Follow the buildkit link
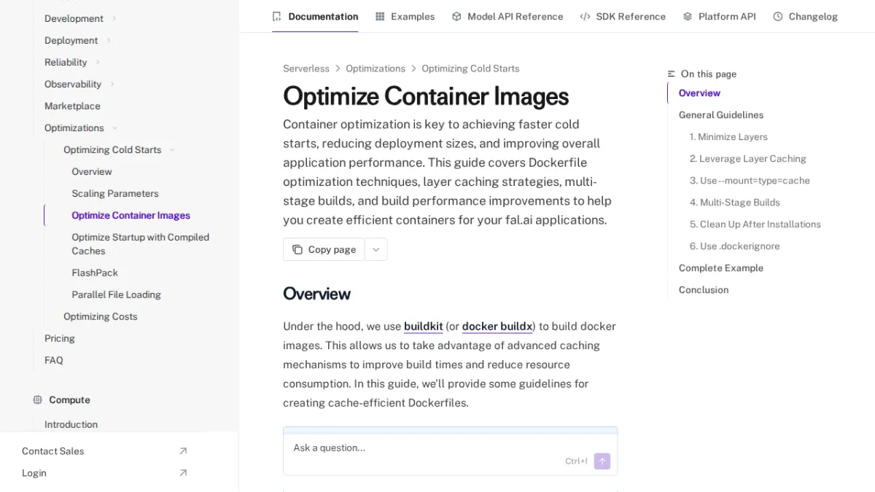875x492 pixels. coord(424,327)
